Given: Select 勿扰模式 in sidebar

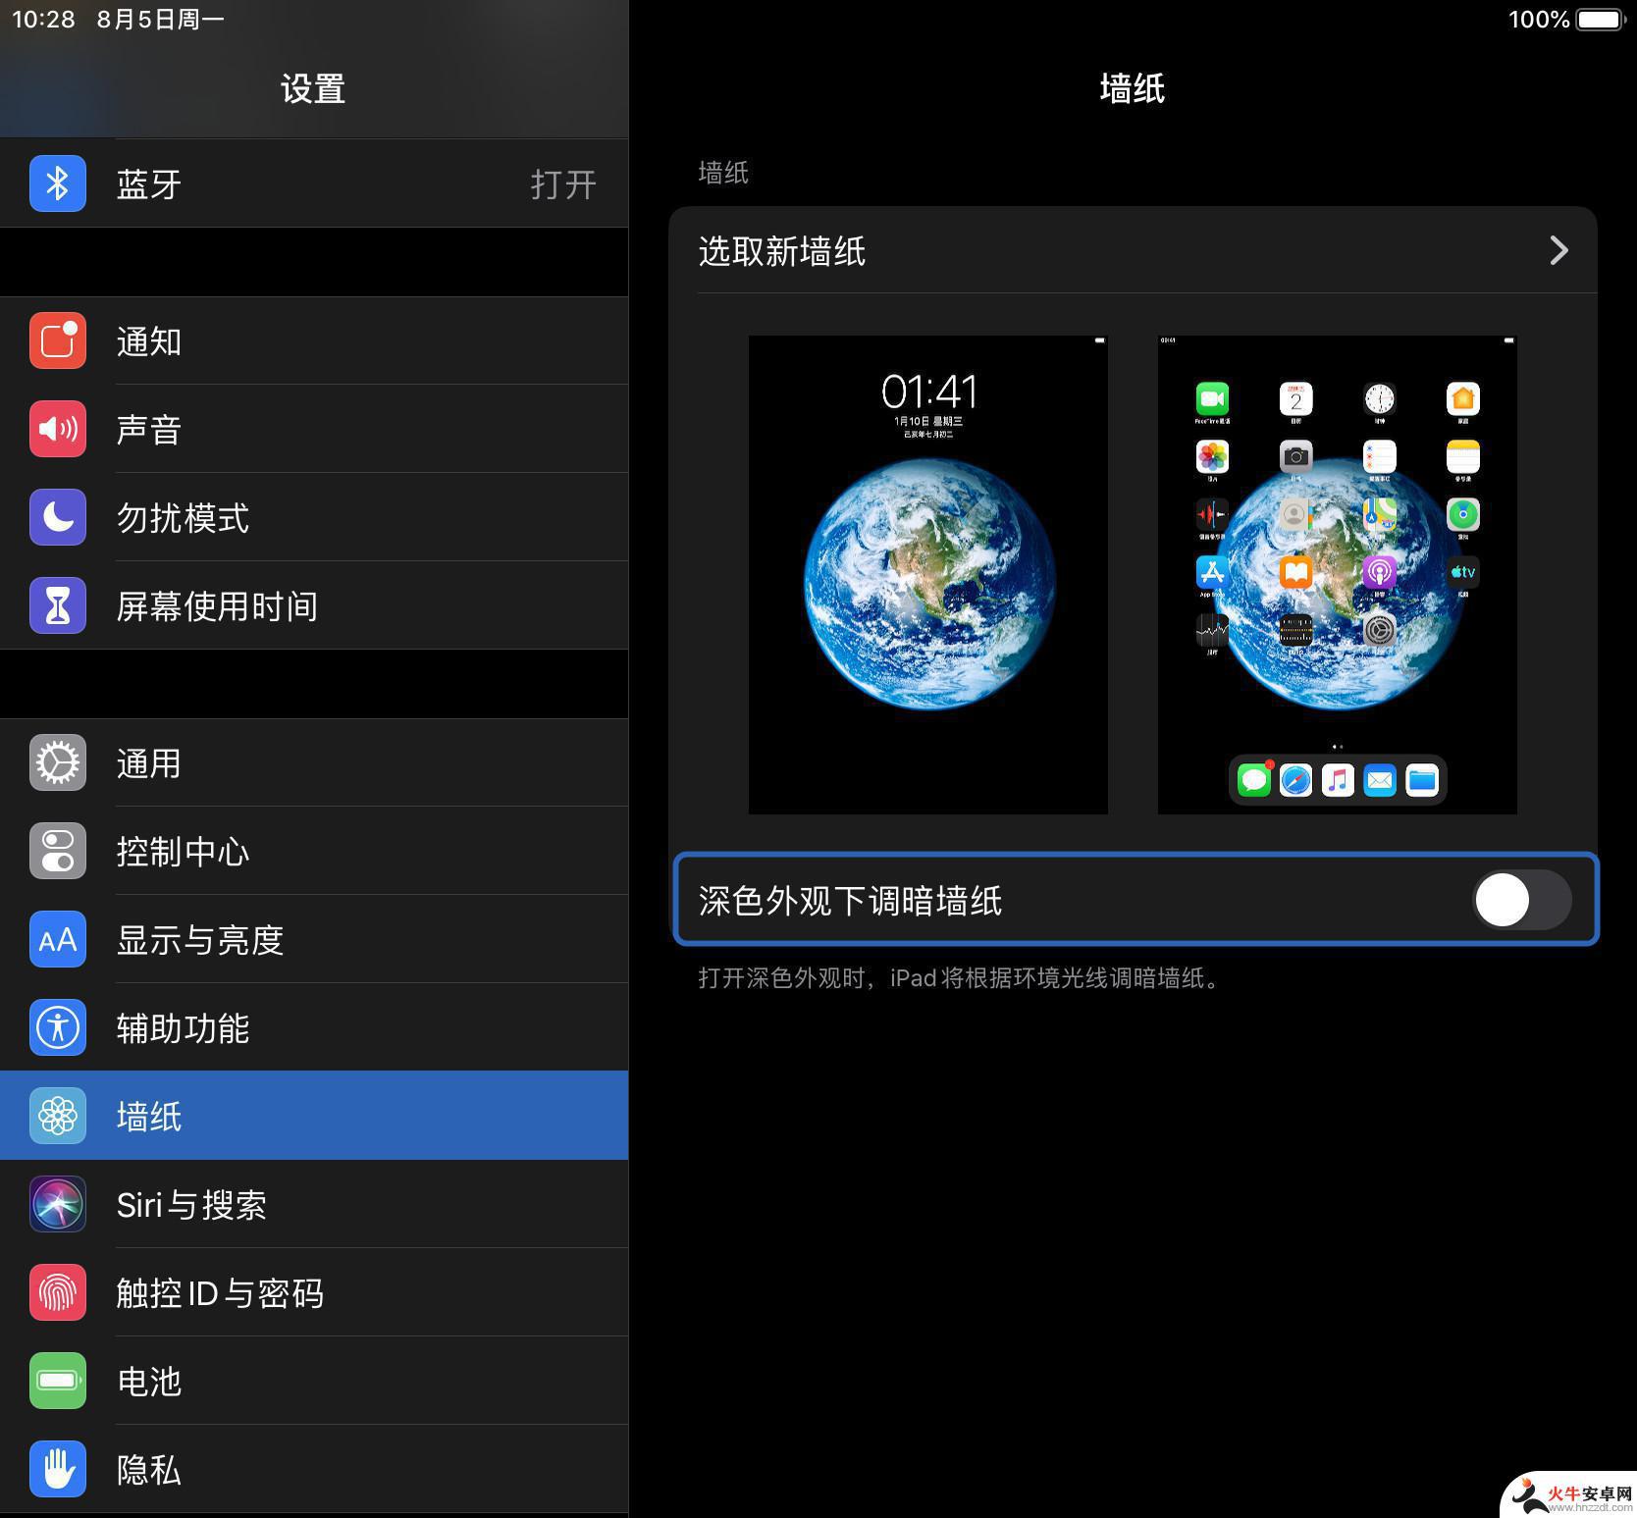Looking at the screenshot, I should [314, 517].
